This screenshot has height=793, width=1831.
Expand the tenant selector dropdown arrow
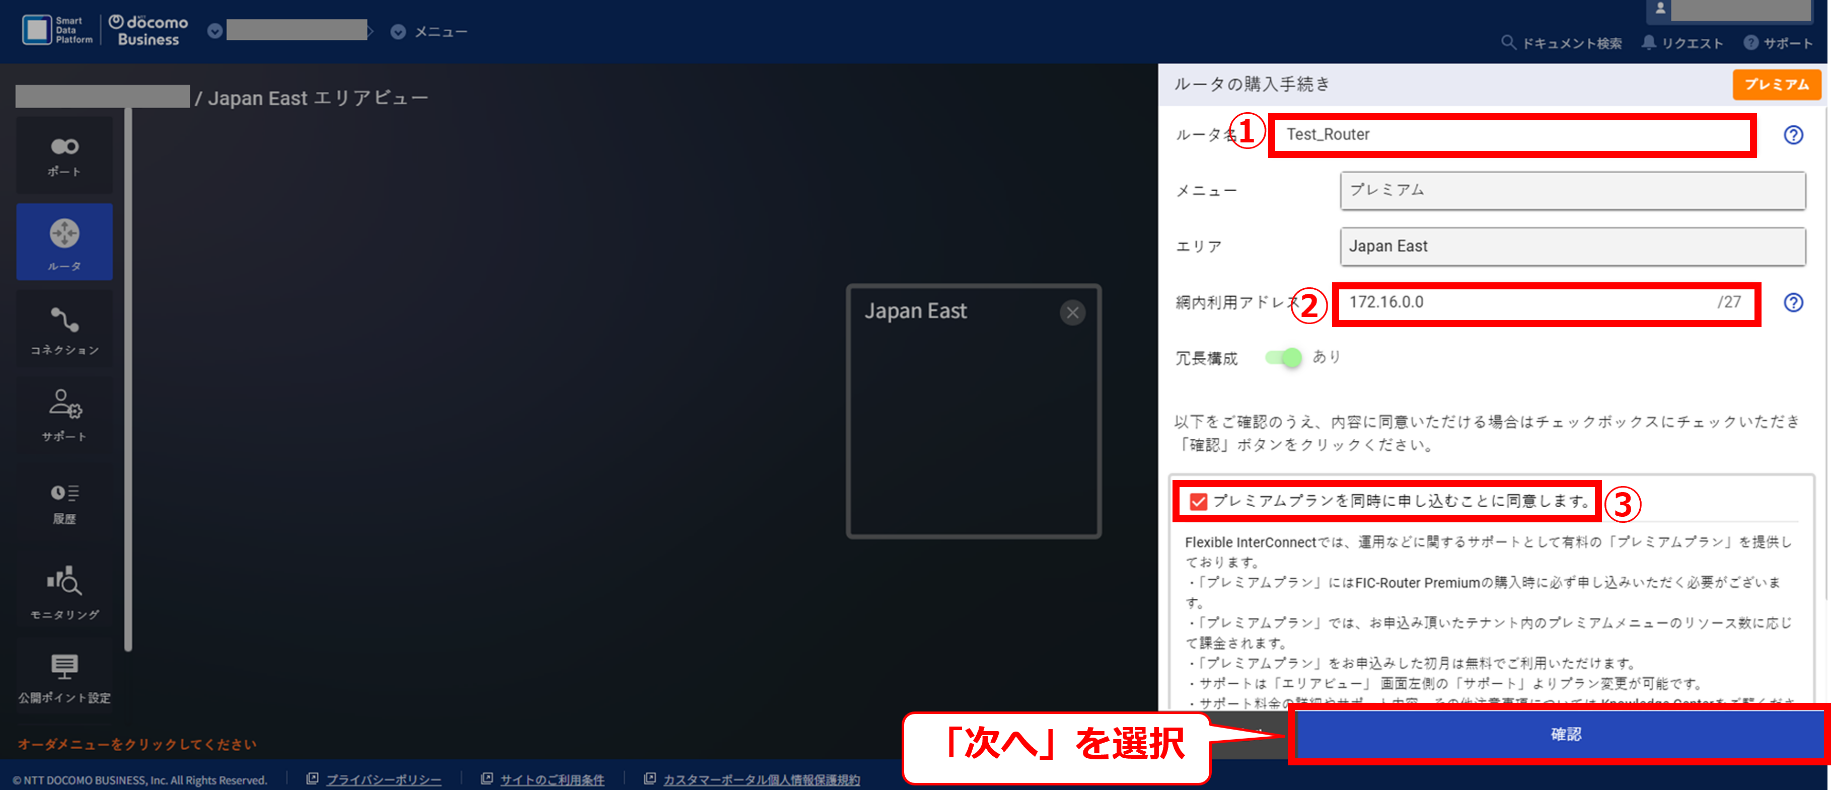point(214,31)
